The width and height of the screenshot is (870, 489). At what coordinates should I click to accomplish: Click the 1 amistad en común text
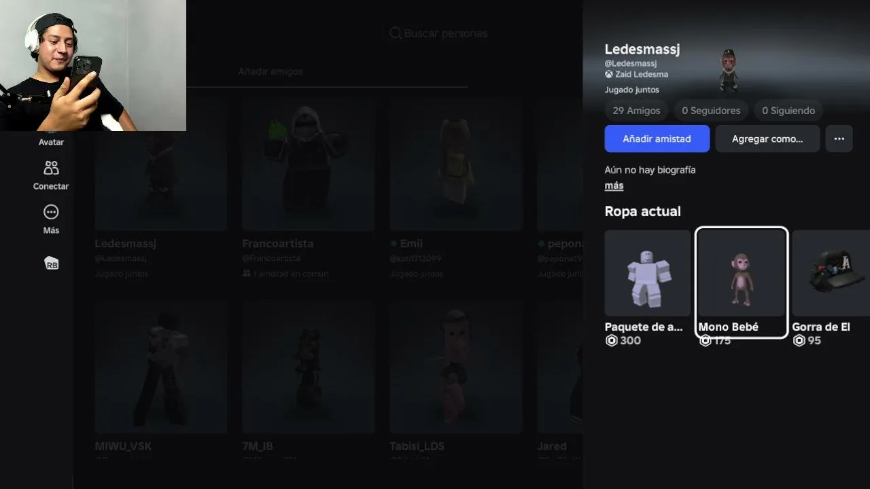pos(291,274)
